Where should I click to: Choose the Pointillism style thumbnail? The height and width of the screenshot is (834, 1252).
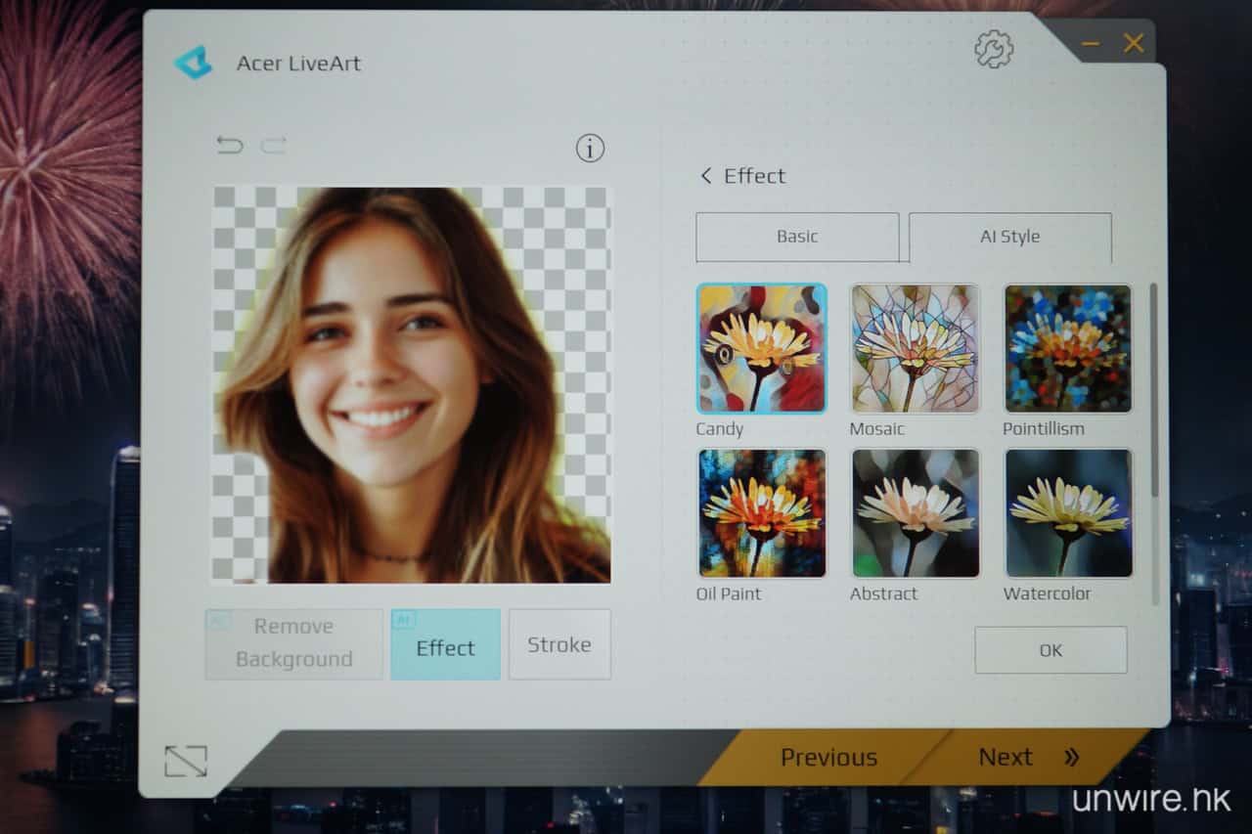[x=1068, y=349]
